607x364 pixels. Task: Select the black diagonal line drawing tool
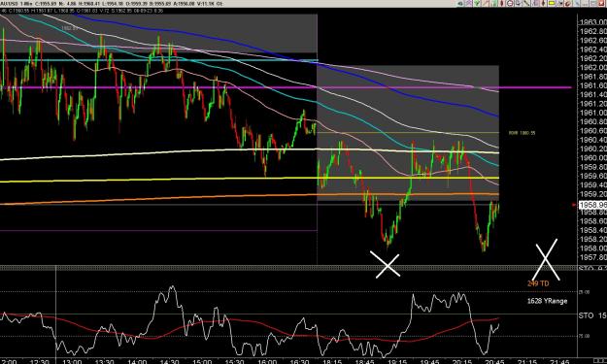pos(526,3)
